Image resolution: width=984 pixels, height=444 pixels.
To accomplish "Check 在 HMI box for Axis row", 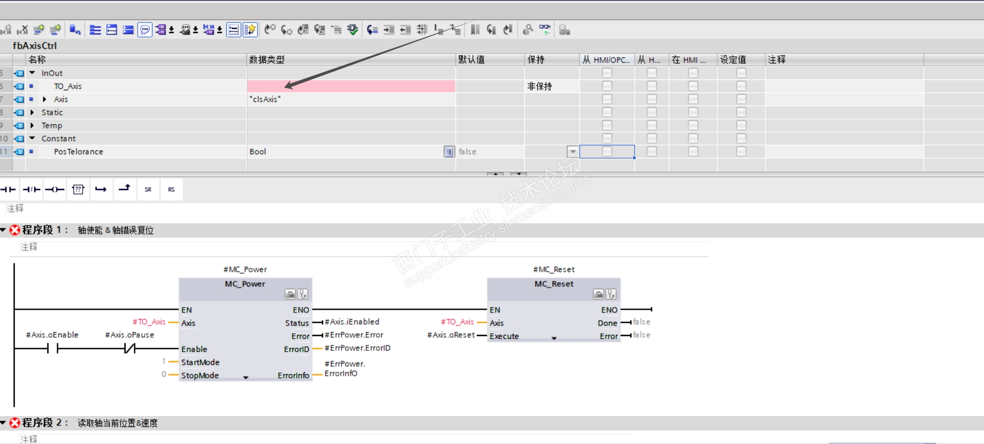I will 693,99.
